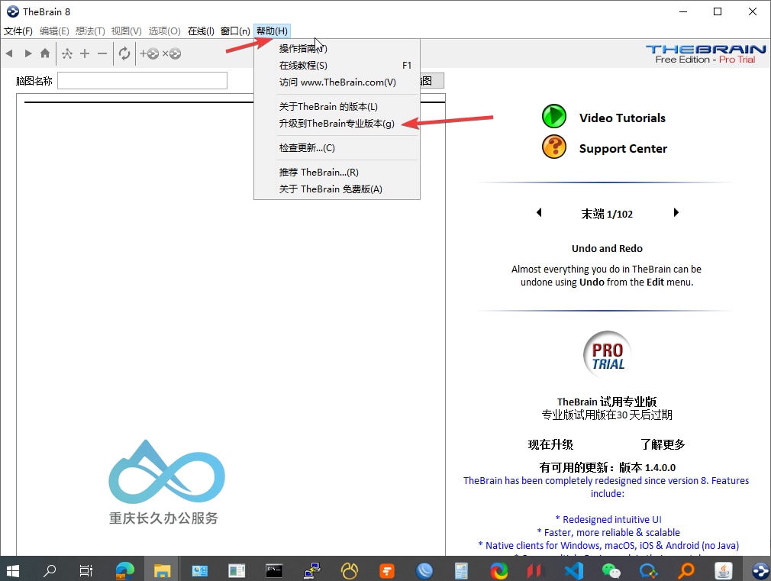Open the 窗口(n) menu
This screenshot has height=581, width=771.
(x=235, y=31)
